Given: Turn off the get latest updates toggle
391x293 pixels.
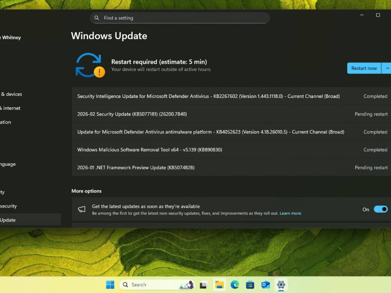Looking at the screenshot, I should 381,209.
